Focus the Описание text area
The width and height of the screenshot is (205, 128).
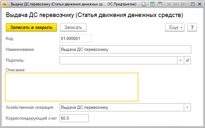tap(71, 87)
